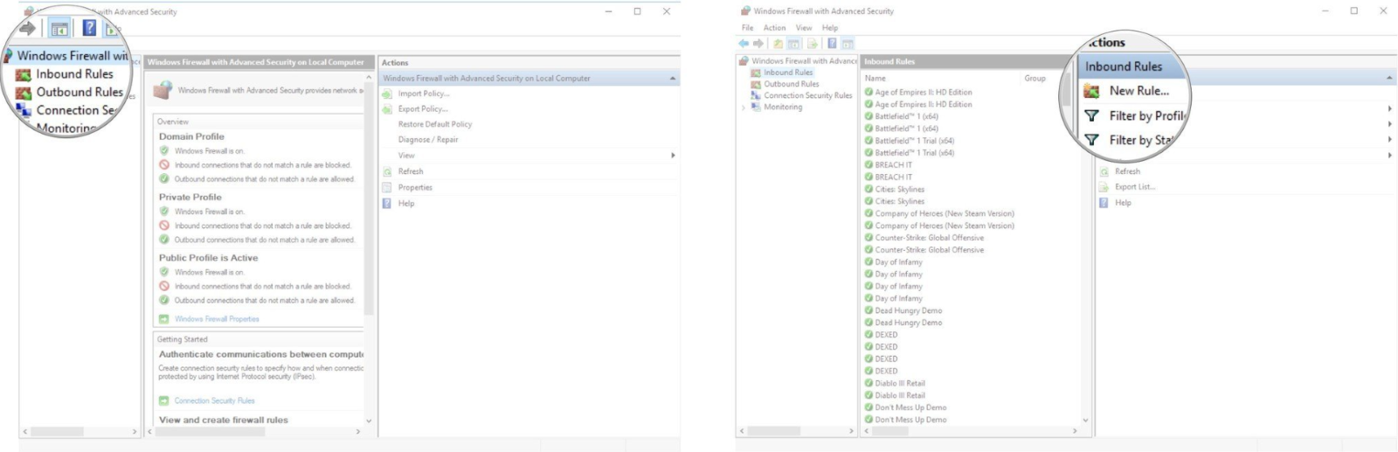Click Refresh icon in overview window actions

pos(387,171)
